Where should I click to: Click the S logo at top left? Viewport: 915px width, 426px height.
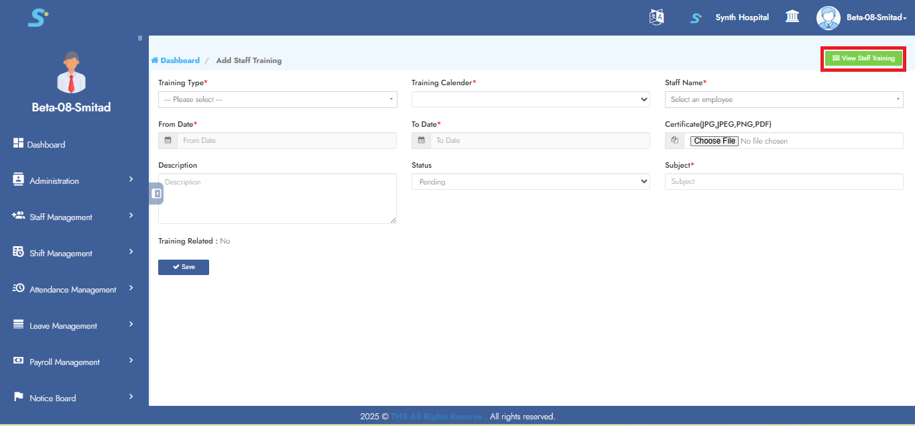(x=38, y=17)
